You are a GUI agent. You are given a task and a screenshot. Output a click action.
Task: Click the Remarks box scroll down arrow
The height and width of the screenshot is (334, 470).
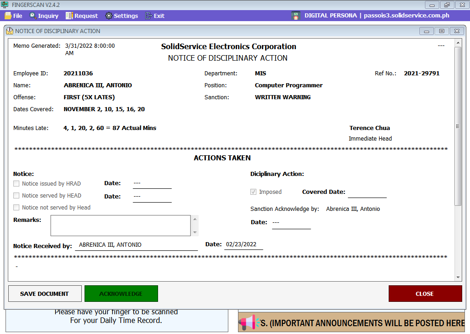click(x=195, y=232)
